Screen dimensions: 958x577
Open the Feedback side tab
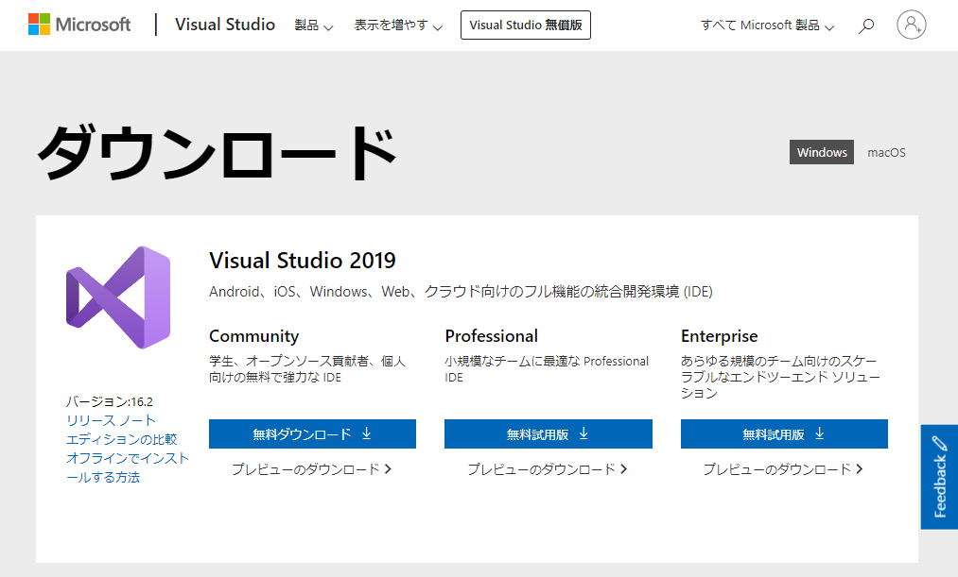tap(940, 477)
